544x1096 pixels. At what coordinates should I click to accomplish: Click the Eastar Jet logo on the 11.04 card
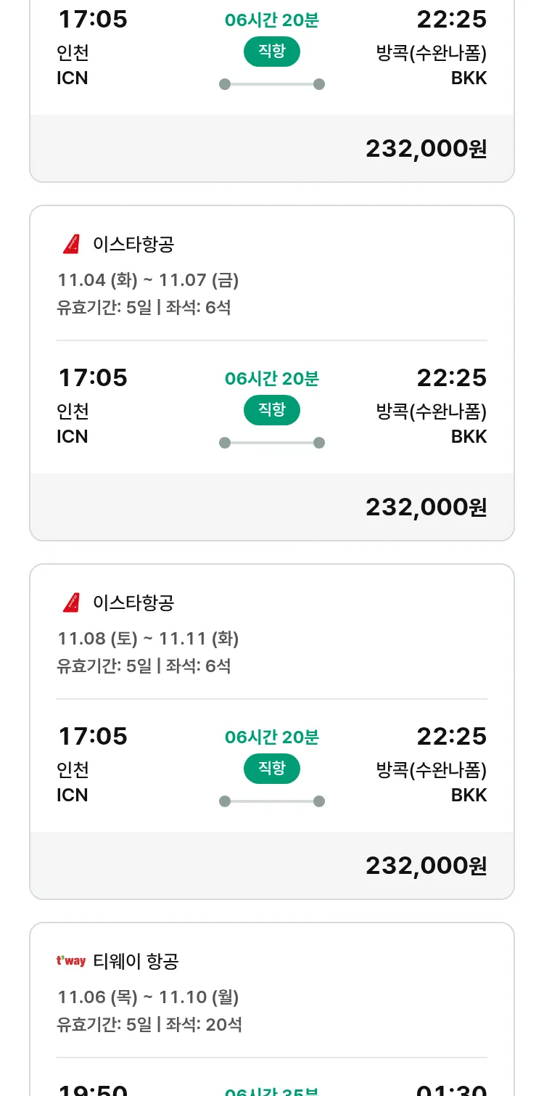click(x=71, y=245)
